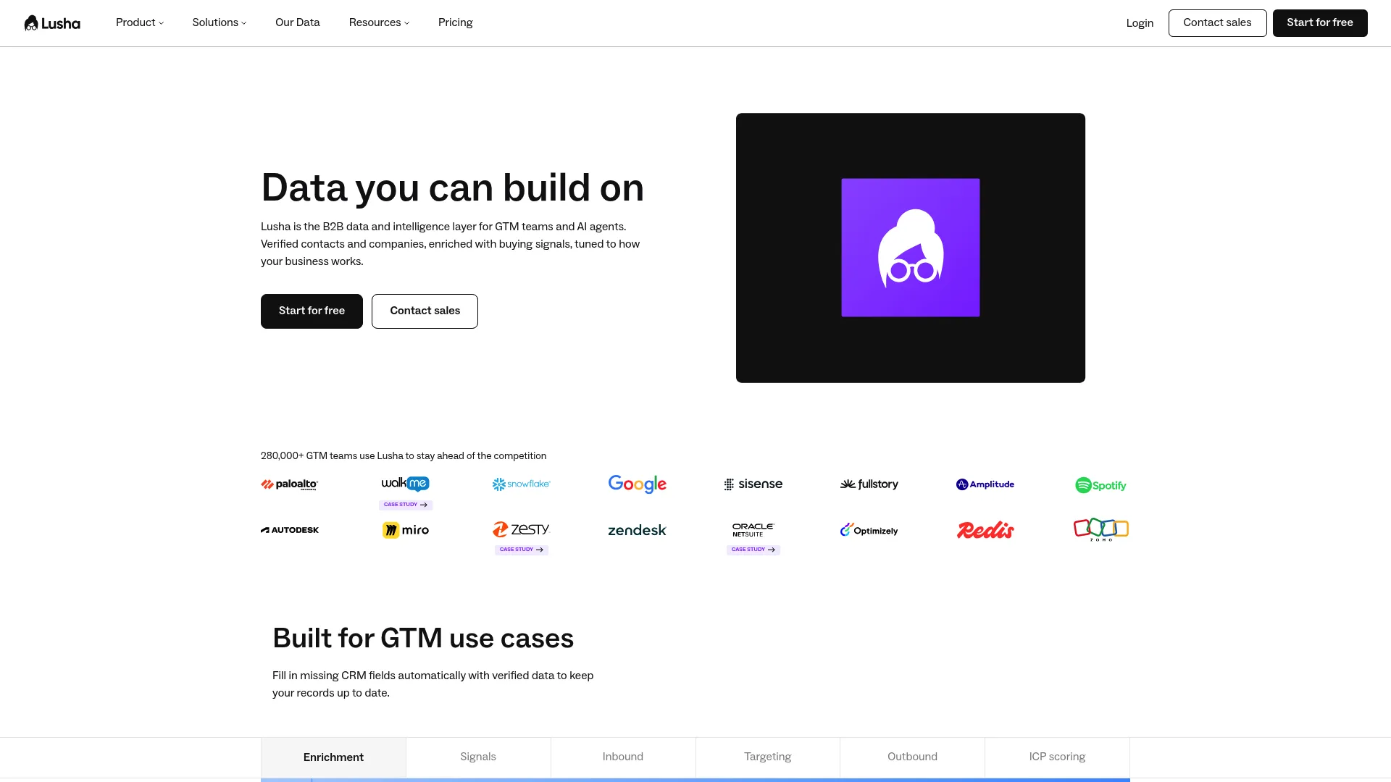Switch to the Inbound tab
The width and height of the screenshot is (1391, 782).
click(x=623, y=757)
